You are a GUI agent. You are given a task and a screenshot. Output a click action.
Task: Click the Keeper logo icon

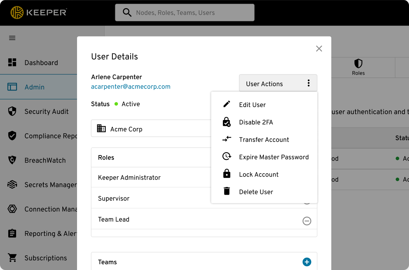tap(17, 13)
